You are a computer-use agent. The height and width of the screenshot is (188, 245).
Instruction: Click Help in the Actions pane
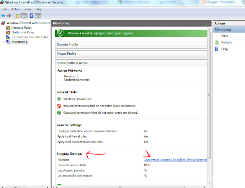click(225, 49)
